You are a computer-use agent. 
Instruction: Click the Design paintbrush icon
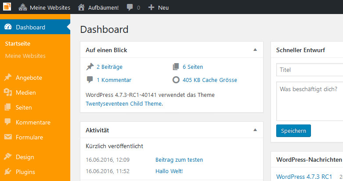[x=8, y=156]
